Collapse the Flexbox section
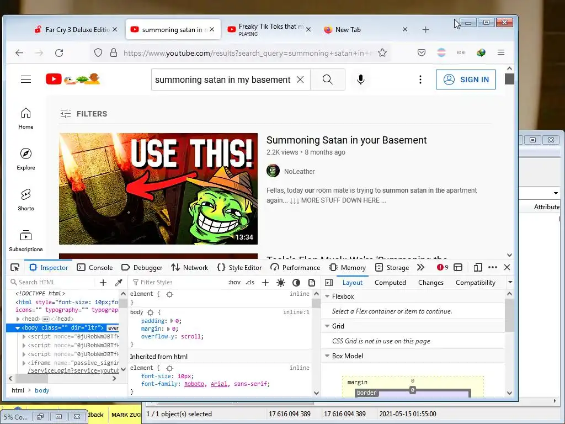 click(x=327, y=296)
